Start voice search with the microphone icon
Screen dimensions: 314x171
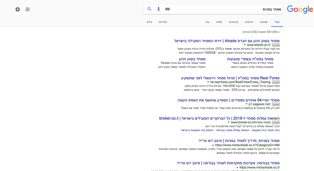(158, 9)
